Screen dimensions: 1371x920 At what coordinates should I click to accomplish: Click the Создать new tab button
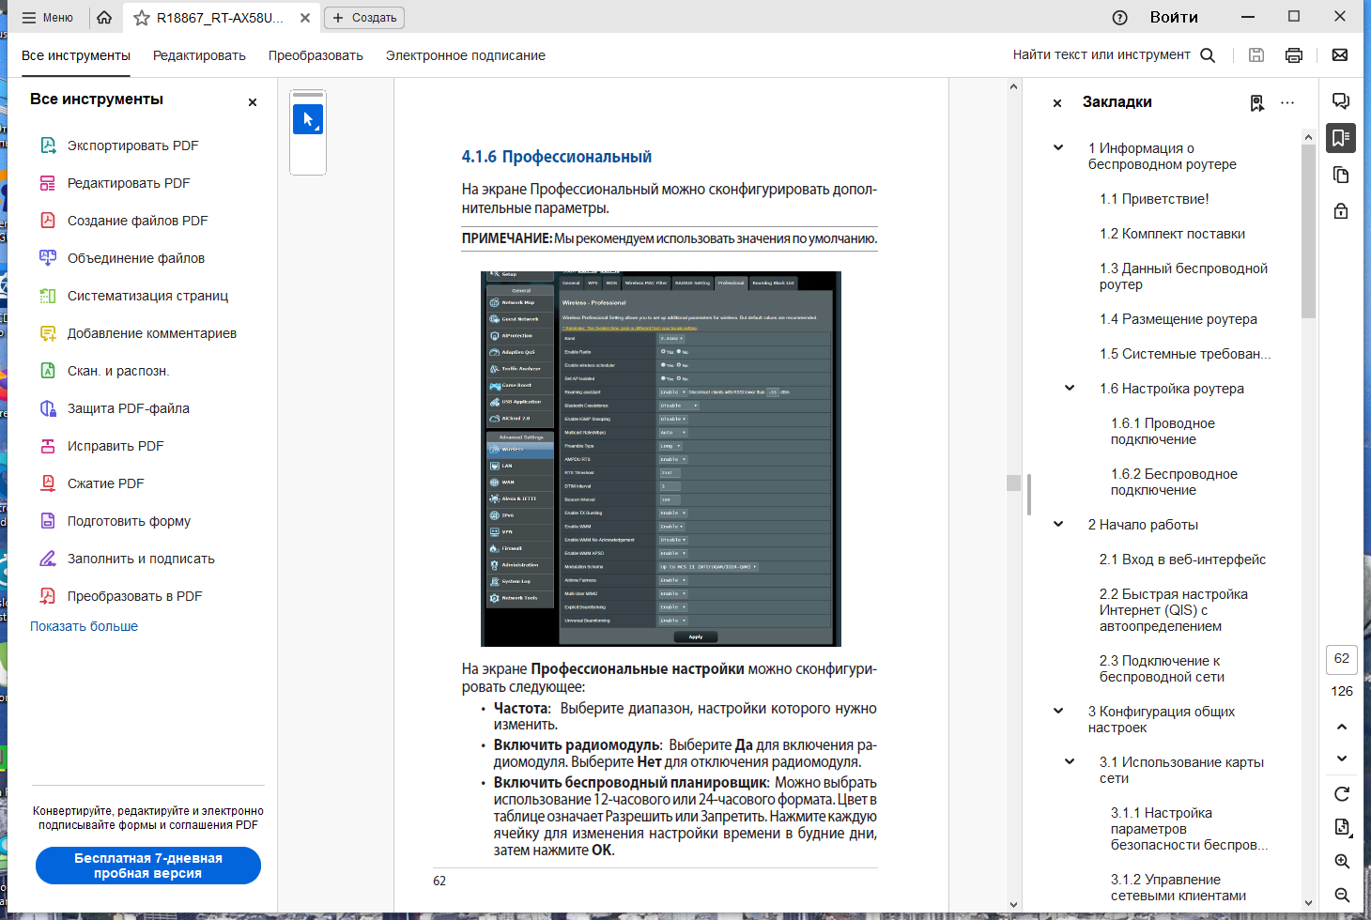(x=364, y=17)
